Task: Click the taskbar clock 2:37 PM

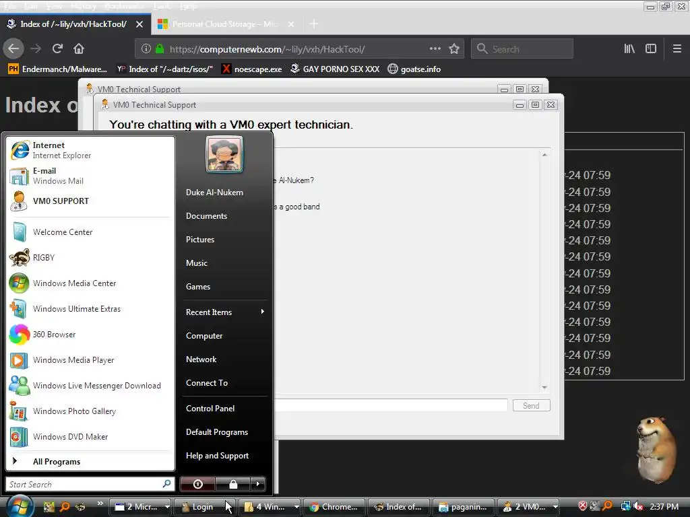Action: point(664,506)
